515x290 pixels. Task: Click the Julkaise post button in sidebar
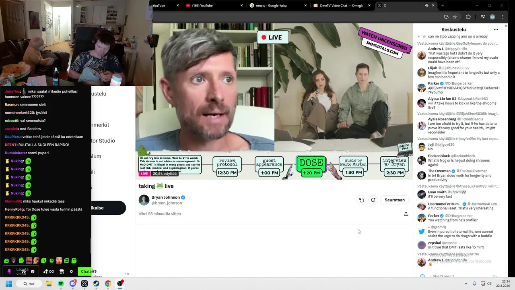click(x=108, y=208)
